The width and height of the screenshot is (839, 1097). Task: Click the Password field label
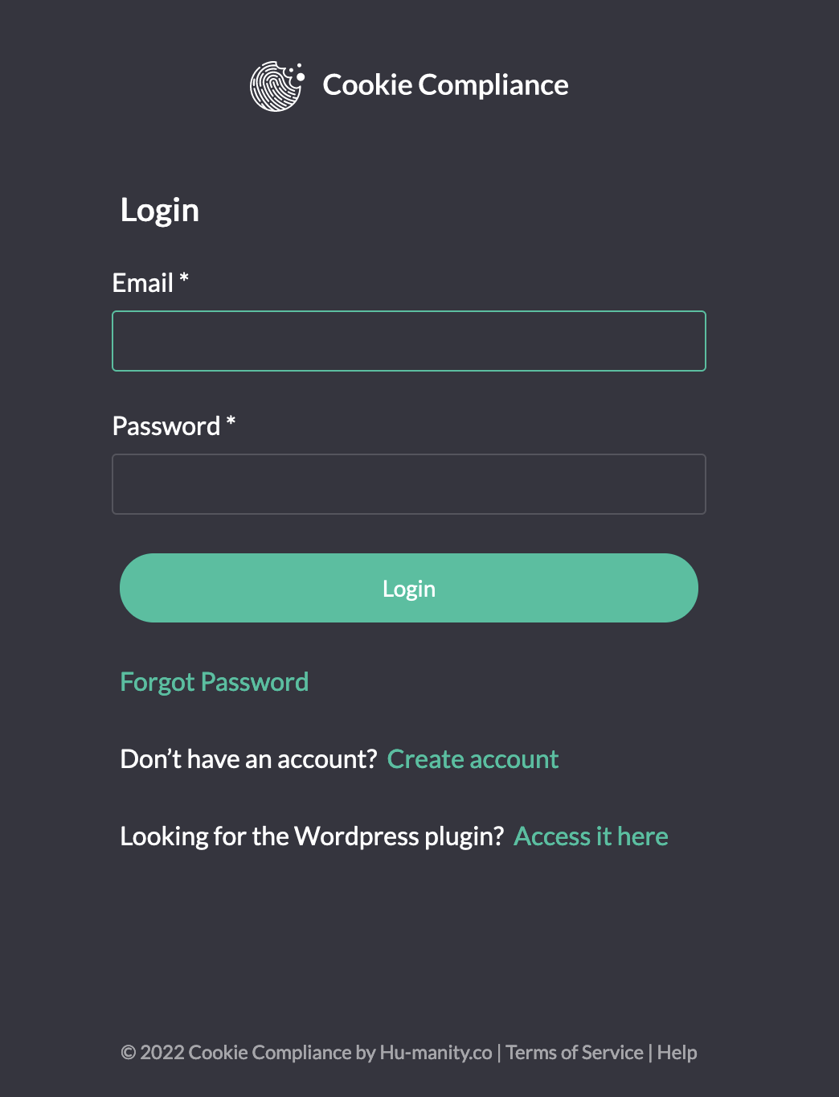tap(166, 426)
